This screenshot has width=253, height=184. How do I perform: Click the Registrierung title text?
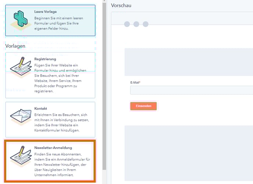coord(45,59)
